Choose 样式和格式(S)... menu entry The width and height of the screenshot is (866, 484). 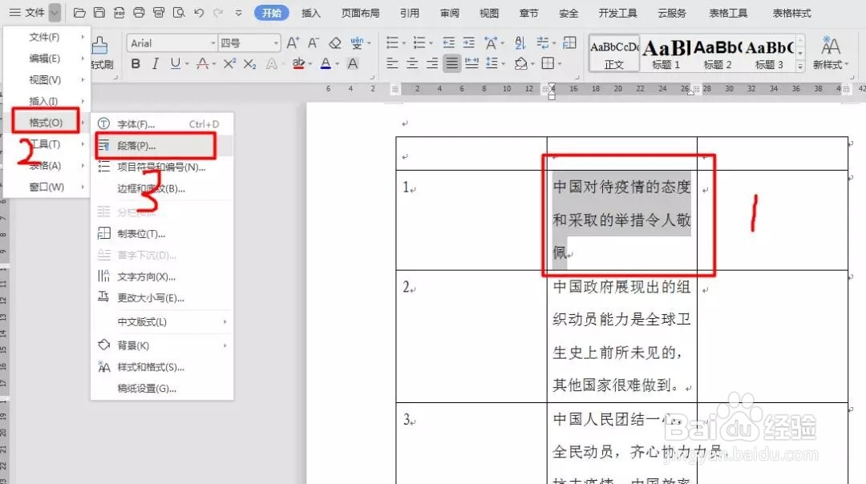pyautogui.click(x=162, y=367)
